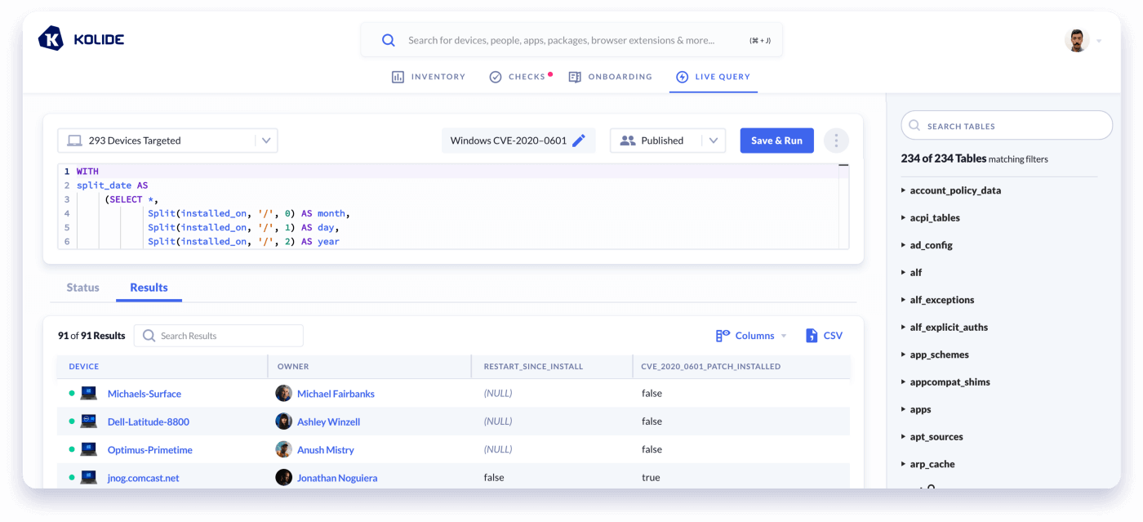Image resolution: width=1143 pixels, height=522 pixels.
Task: Open Michael Fairbanks' owner profile link
Action: (x=335, y=393)
